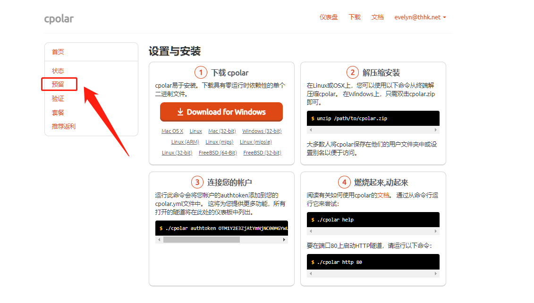Download the FreeBSD (64-Bit) build

(219, 153)
